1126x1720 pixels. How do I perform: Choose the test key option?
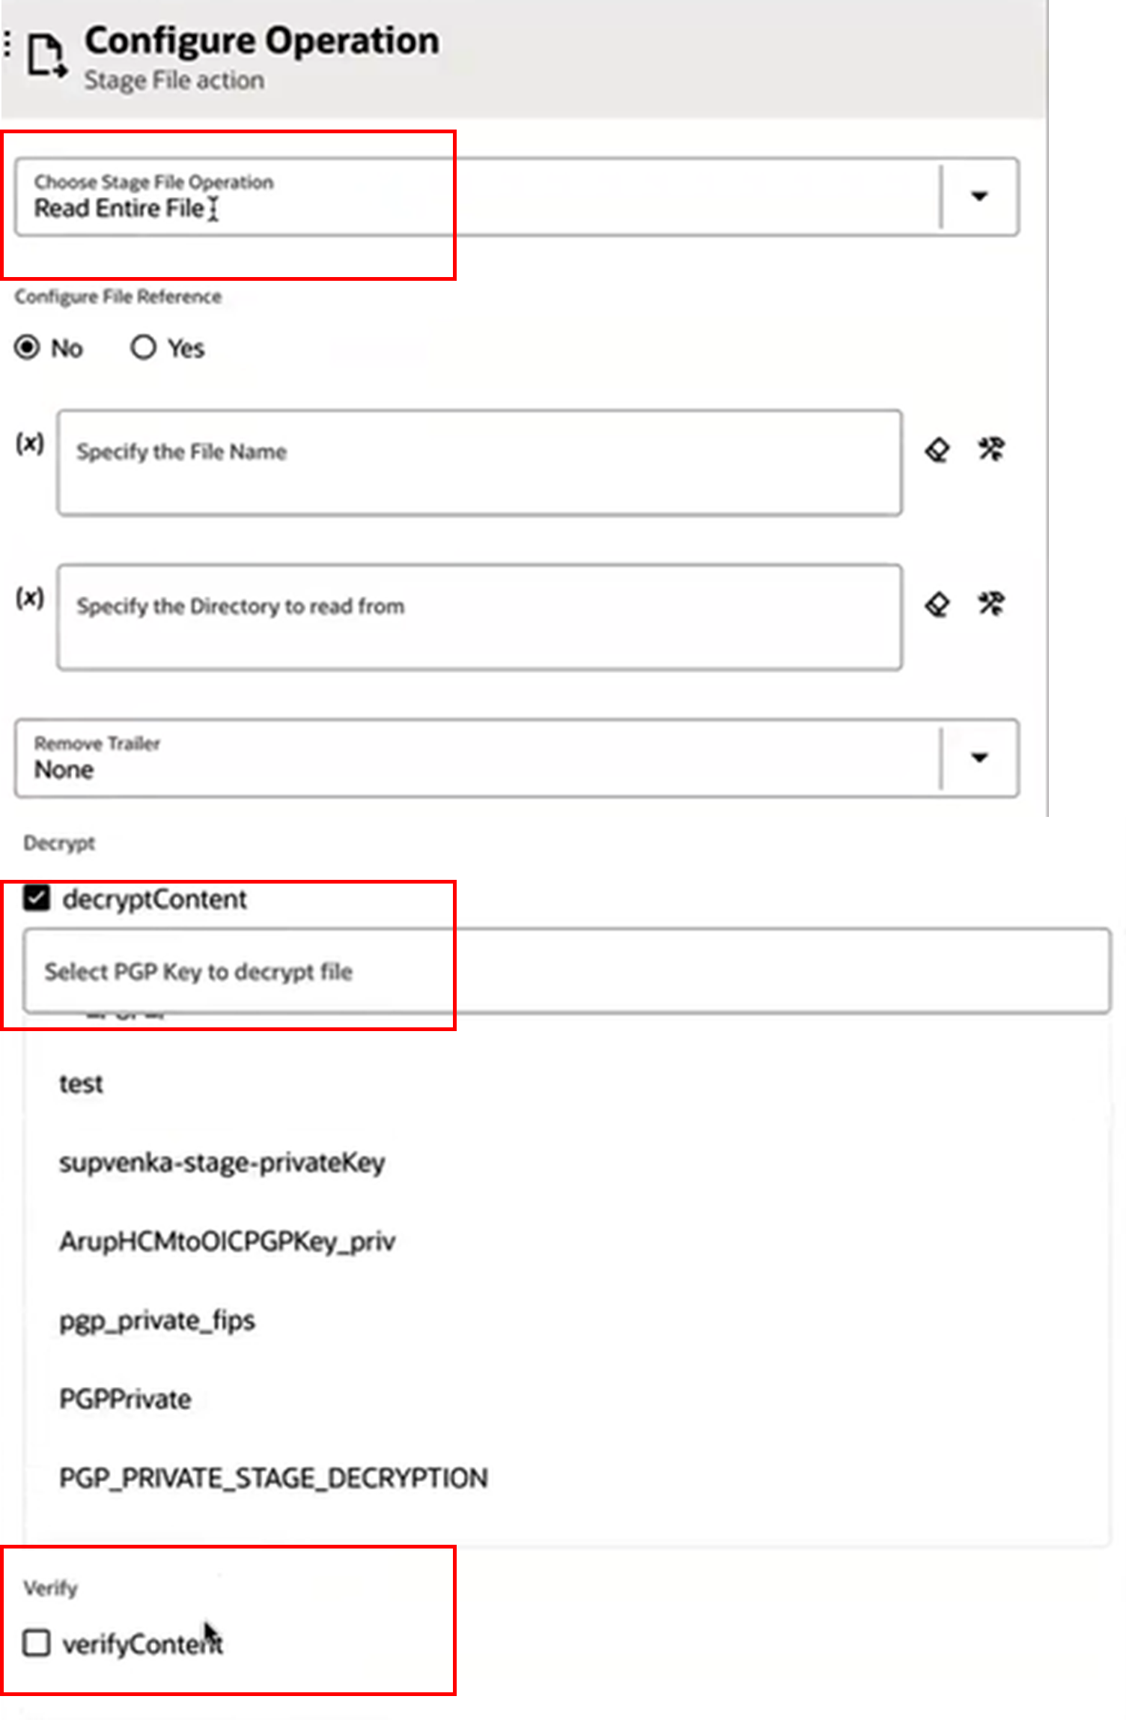coord(82,1084)
